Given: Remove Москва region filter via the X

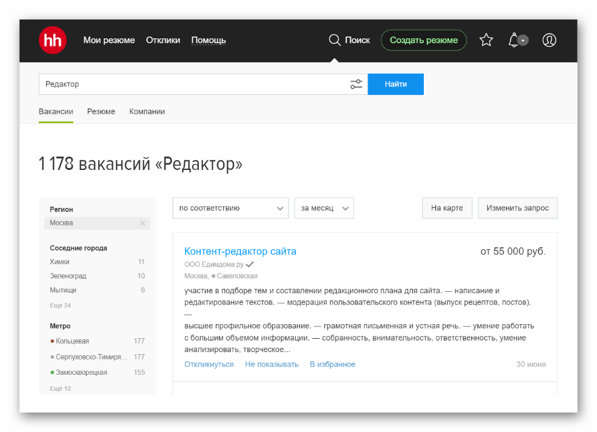Looking at the screenshot, I should [x=142, y=223].
